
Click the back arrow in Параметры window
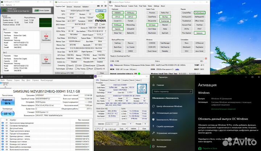coord(153,77)
